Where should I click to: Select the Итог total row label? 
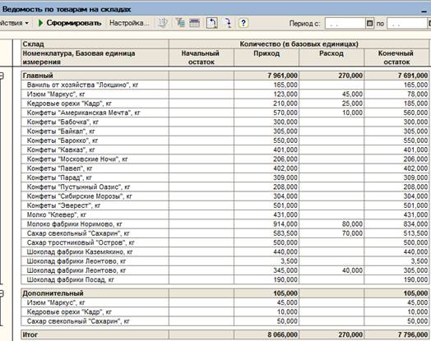pyautogui.click(x=30, y=334)
